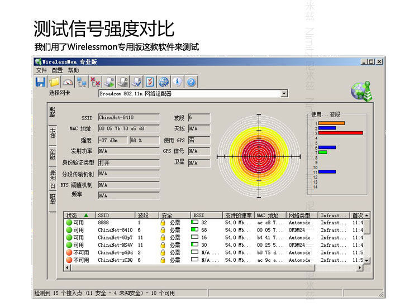This screenshot has width=419, height=307.
Task: Click the 身份验证类型 field showing 打开
Action: (129, 162)
